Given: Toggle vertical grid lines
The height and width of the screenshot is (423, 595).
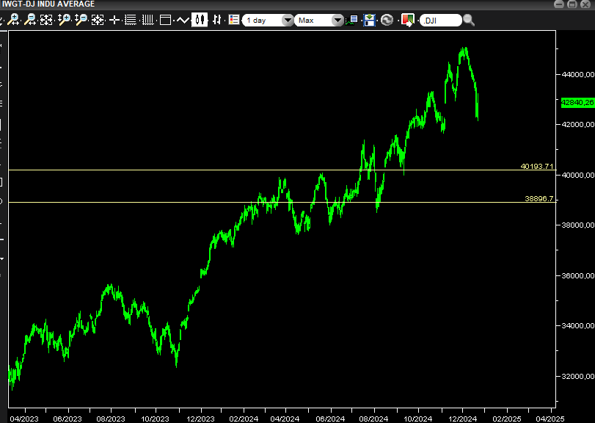Looking at the screenshot, I should (148, 20).
